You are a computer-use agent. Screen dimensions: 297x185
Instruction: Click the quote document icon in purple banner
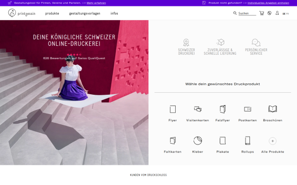click(204, 3)
